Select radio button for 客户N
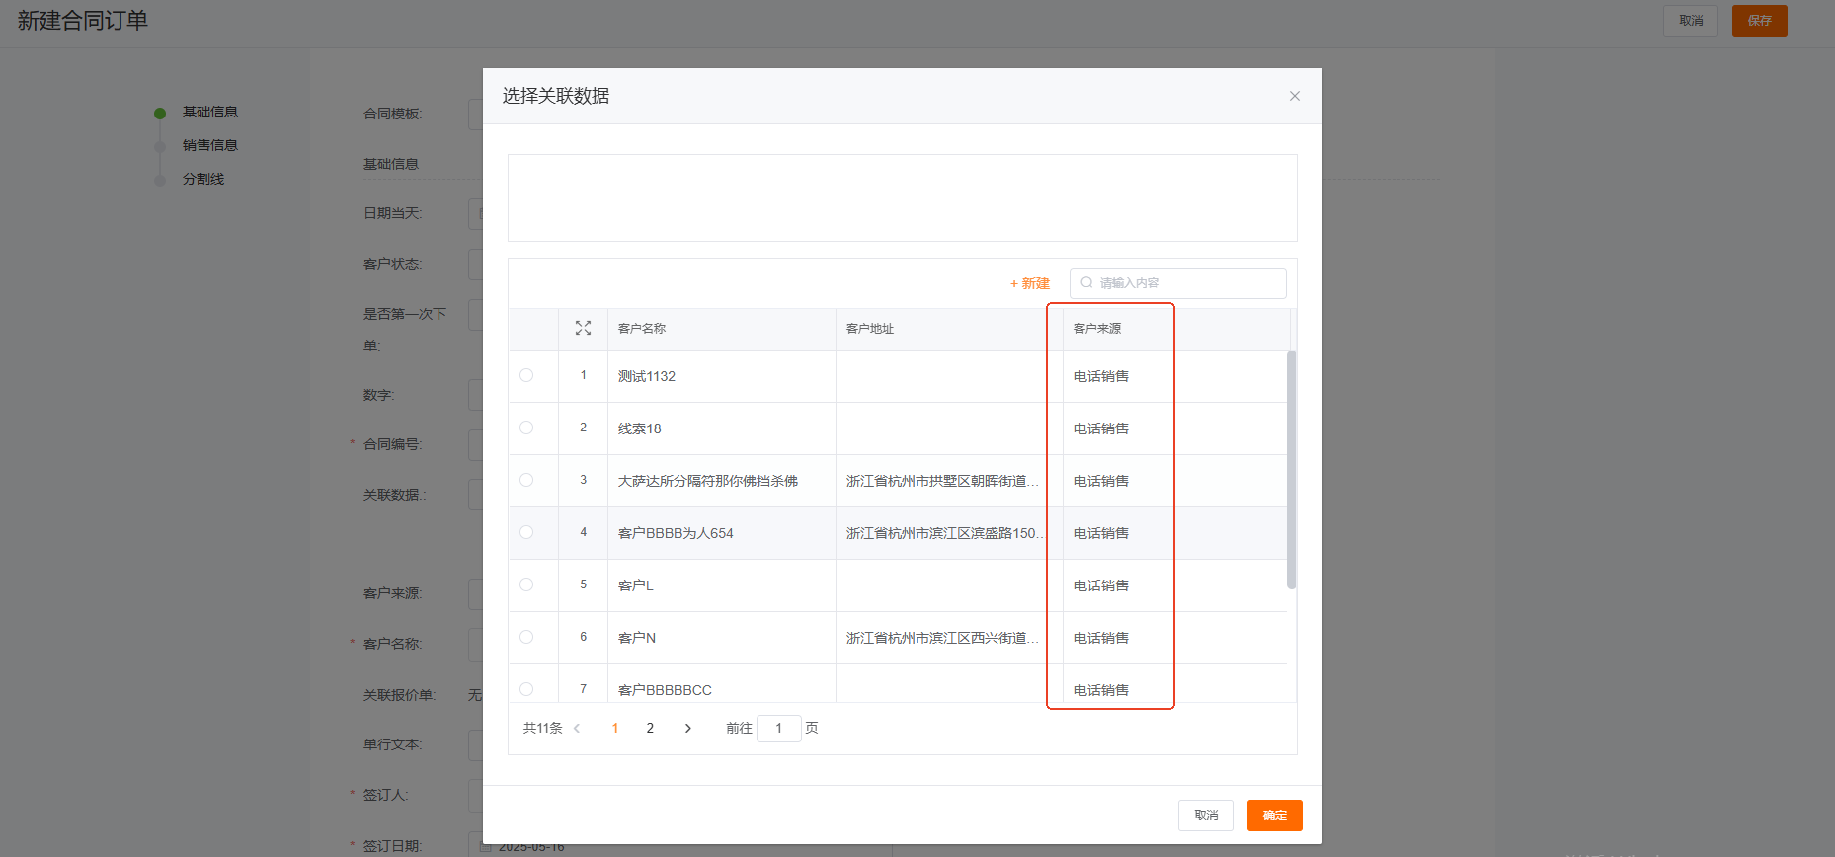The height and width of the screenshot is (857, 1835). pos(526,637)
